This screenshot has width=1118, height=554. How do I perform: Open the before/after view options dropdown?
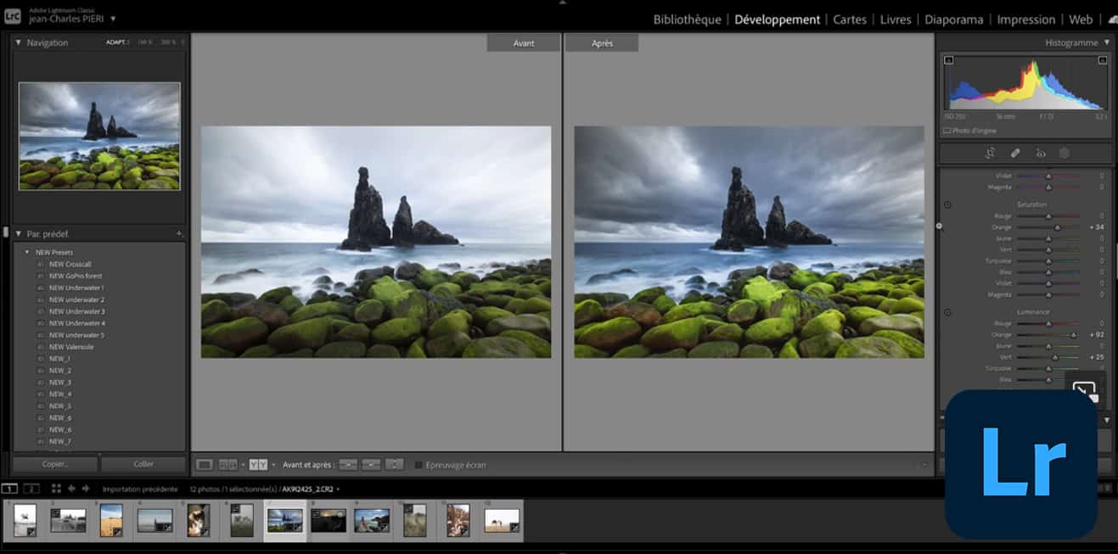(273, 465)
